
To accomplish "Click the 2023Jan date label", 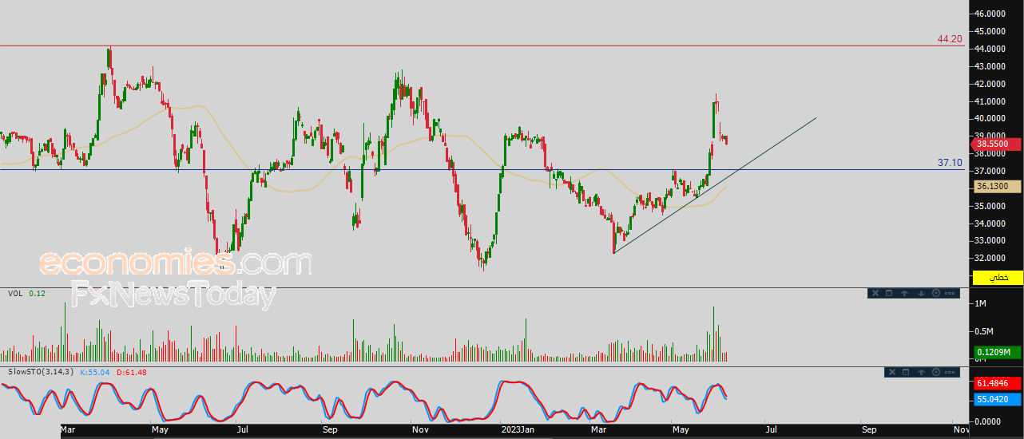I will coord(517,430).
